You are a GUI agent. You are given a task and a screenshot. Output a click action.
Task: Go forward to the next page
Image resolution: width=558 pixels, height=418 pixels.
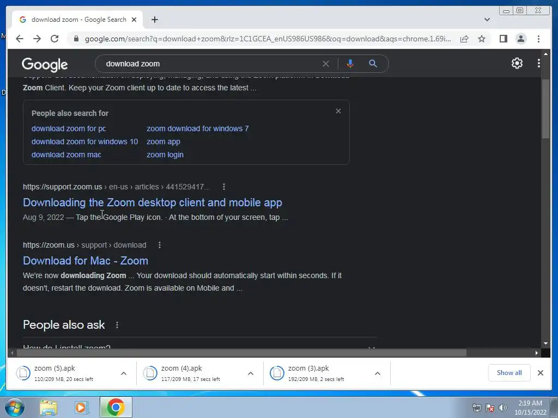(37, 39)
